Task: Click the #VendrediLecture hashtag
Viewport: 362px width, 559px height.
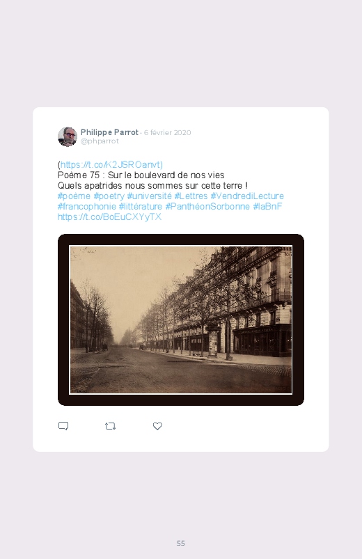Action: (x=247, y=196)
